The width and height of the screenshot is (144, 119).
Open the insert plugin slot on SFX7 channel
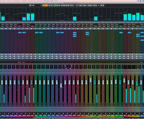click(62, 33)
